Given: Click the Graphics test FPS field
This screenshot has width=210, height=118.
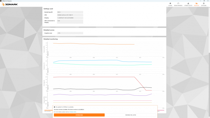Looking at the screenshot, I should 70,33.
